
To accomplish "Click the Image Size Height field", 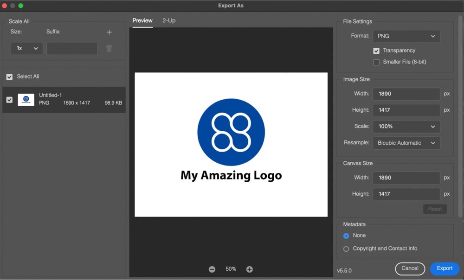I will click(406, 110).
